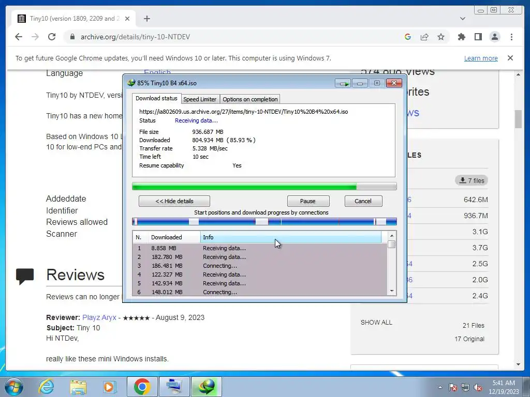The height and width of the screenshot is (397, 530).
Task: Open the Chrome extensions puzzle icon
Action: (x=461, y=37)
